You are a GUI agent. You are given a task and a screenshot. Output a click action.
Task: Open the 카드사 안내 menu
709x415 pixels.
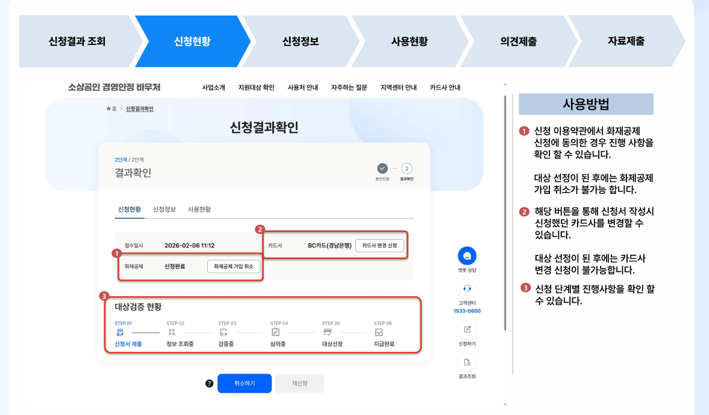click(445, 88)
